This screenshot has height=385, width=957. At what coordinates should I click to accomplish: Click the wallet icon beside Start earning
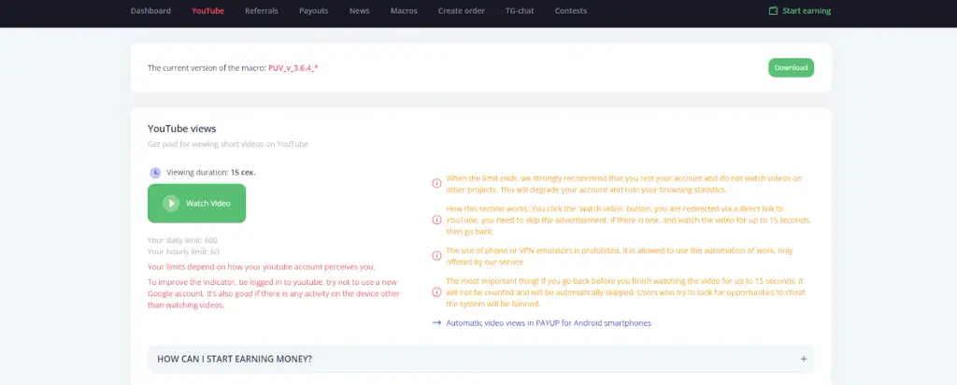(773, 11)
